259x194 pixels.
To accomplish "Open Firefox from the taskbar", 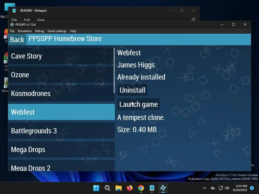I will point(130,188).
